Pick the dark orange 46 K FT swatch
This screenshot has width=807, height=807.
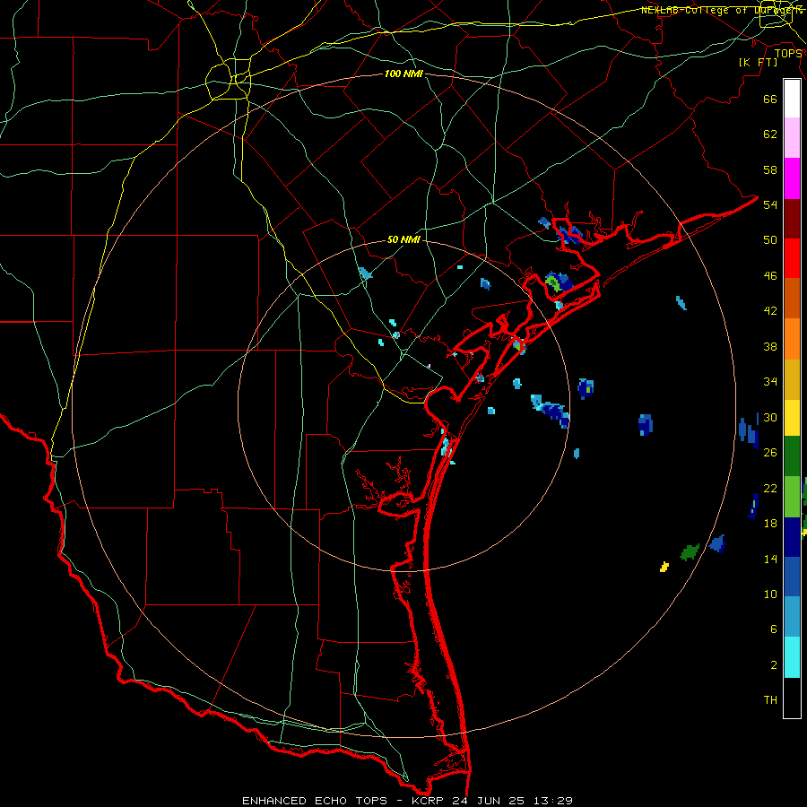tap(792, 299)
